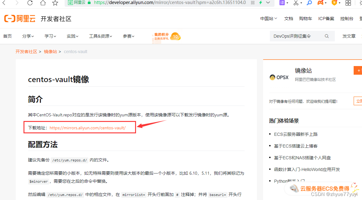Click the green padlock security icon
Viewport: 362px width, 200px height.
[89, 2]
